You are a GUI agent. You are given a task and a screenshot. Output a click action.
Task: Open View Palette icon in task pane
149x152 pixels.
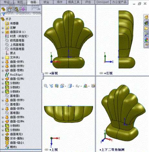point(146,34)
